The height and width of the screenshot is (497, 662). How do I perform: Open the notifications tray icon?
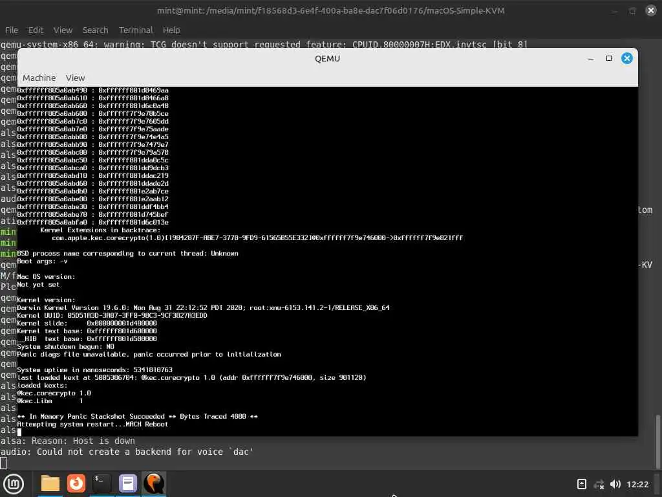point(581,484)
